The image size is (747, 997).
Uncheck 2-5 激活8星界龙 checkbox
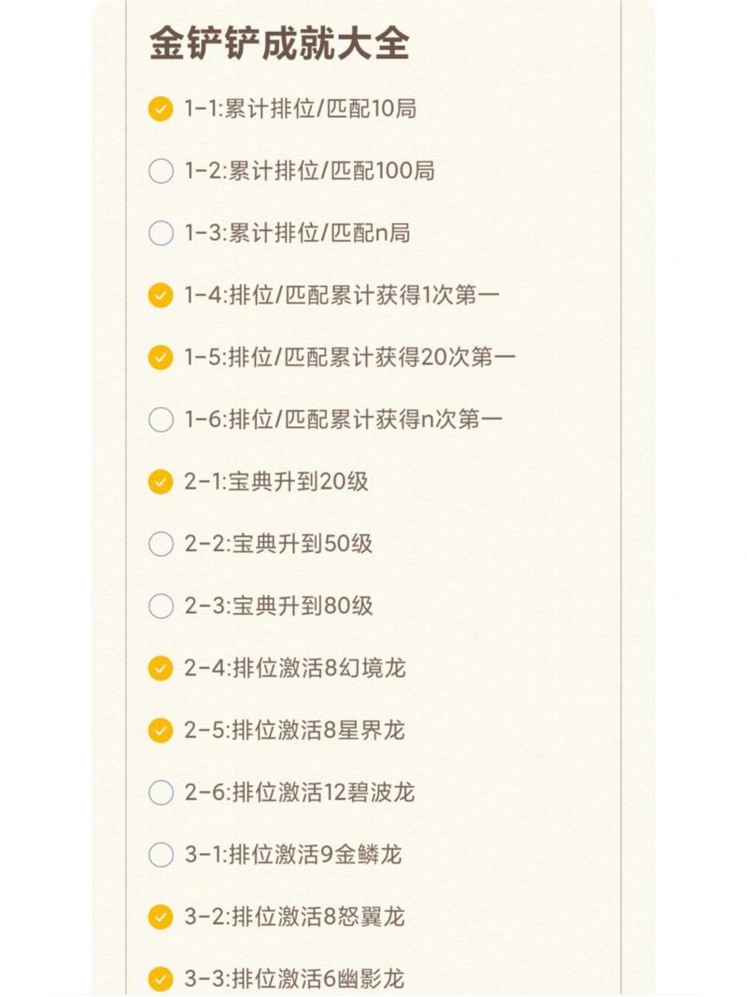click(161, 730)
